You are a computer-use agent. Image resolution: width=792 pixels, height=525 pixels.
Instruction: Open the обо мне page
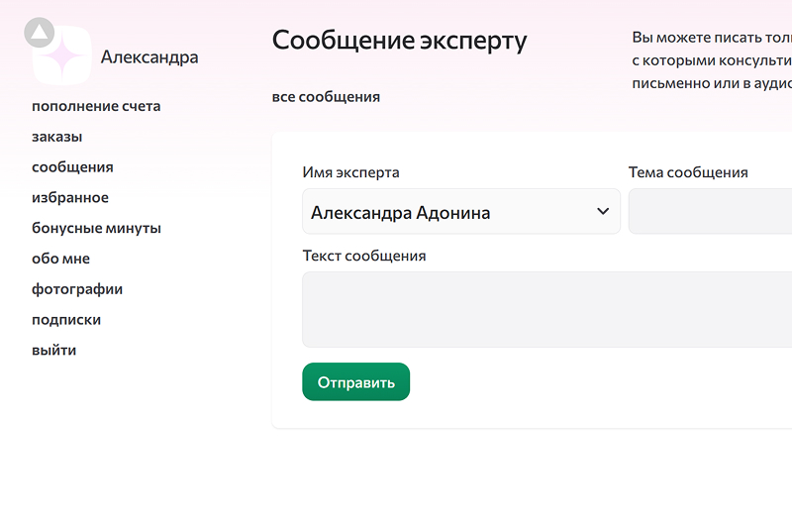pos(60,260)
